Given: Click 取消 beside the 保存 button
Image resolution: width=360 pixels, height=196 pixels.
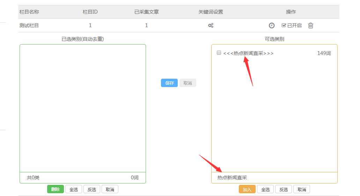Looking at the screenshot, I should tap(188, 83).
